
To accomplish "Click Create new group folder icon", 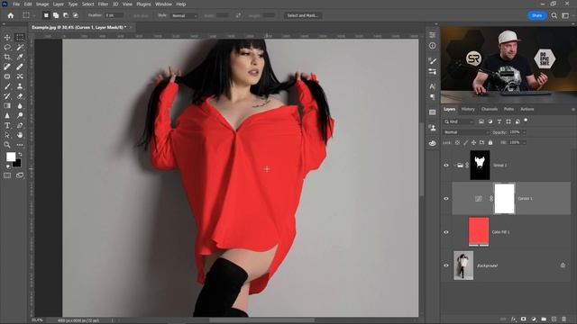I will [x=544, y=319].
